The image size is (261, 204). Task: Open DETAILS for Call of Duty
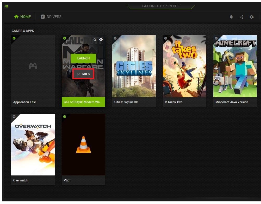[83, 74]
